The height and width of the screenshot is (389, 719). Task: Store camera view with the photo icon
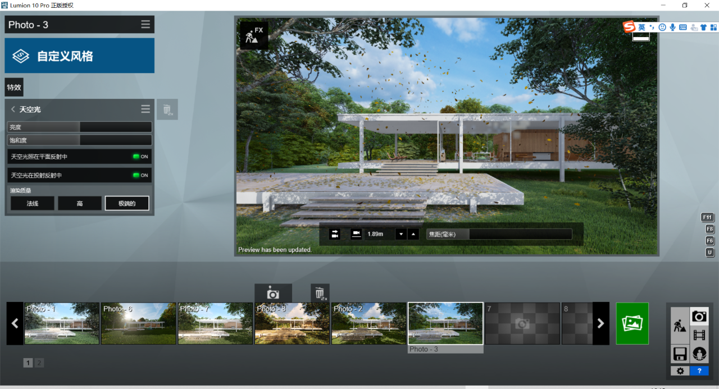pyautogui.click(x=273, y=293)
